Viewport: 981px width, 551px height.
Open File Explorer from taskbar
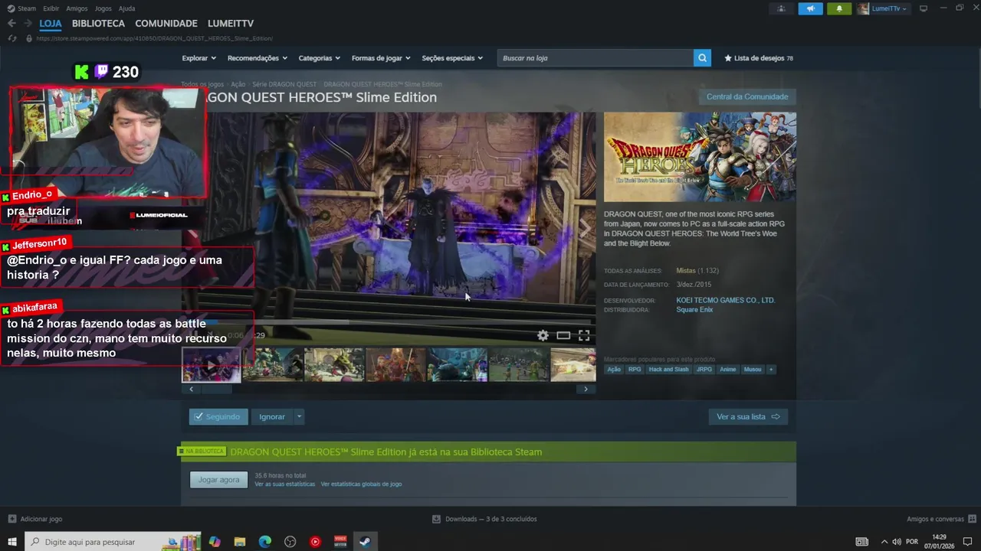[x=240, y=542]
